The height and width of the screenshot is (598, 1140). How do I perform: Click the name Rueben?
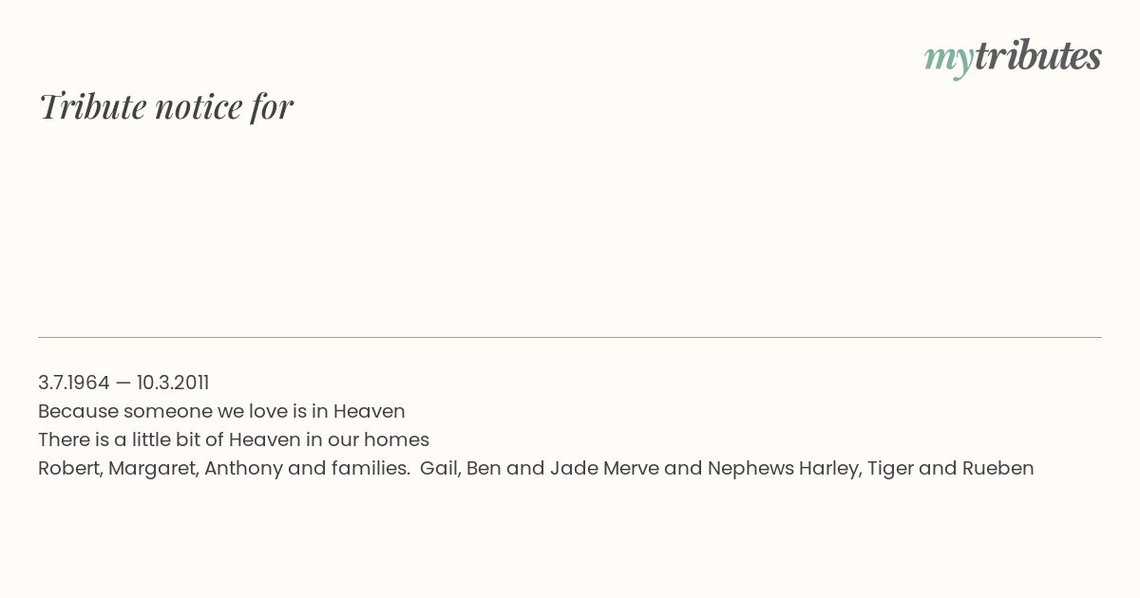click(x=997, y=468)
